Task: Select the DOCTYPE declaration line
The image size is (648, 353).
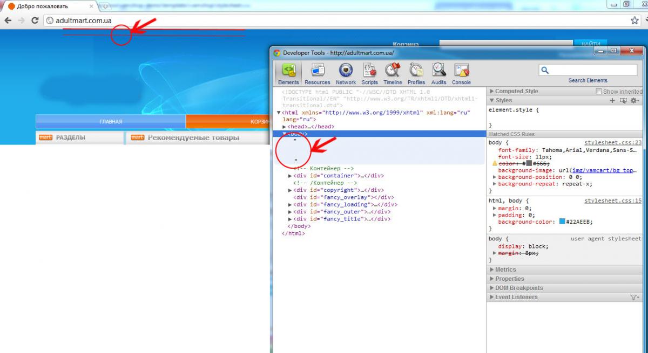Action: (380, 99)
